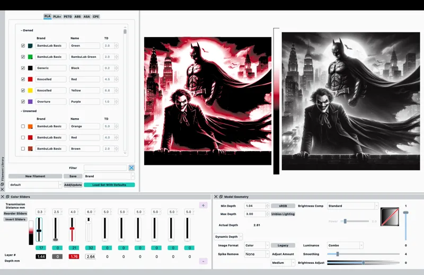This screenshot has height=275, width=424.
Task: Float the Color Sliders panel
Action: coord(7,197)
